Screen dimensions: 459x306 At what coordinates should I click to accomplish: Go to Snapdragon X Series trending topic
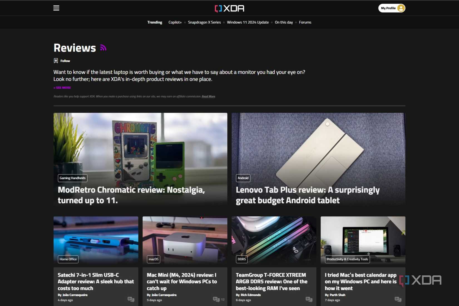(x=204, y=22)
